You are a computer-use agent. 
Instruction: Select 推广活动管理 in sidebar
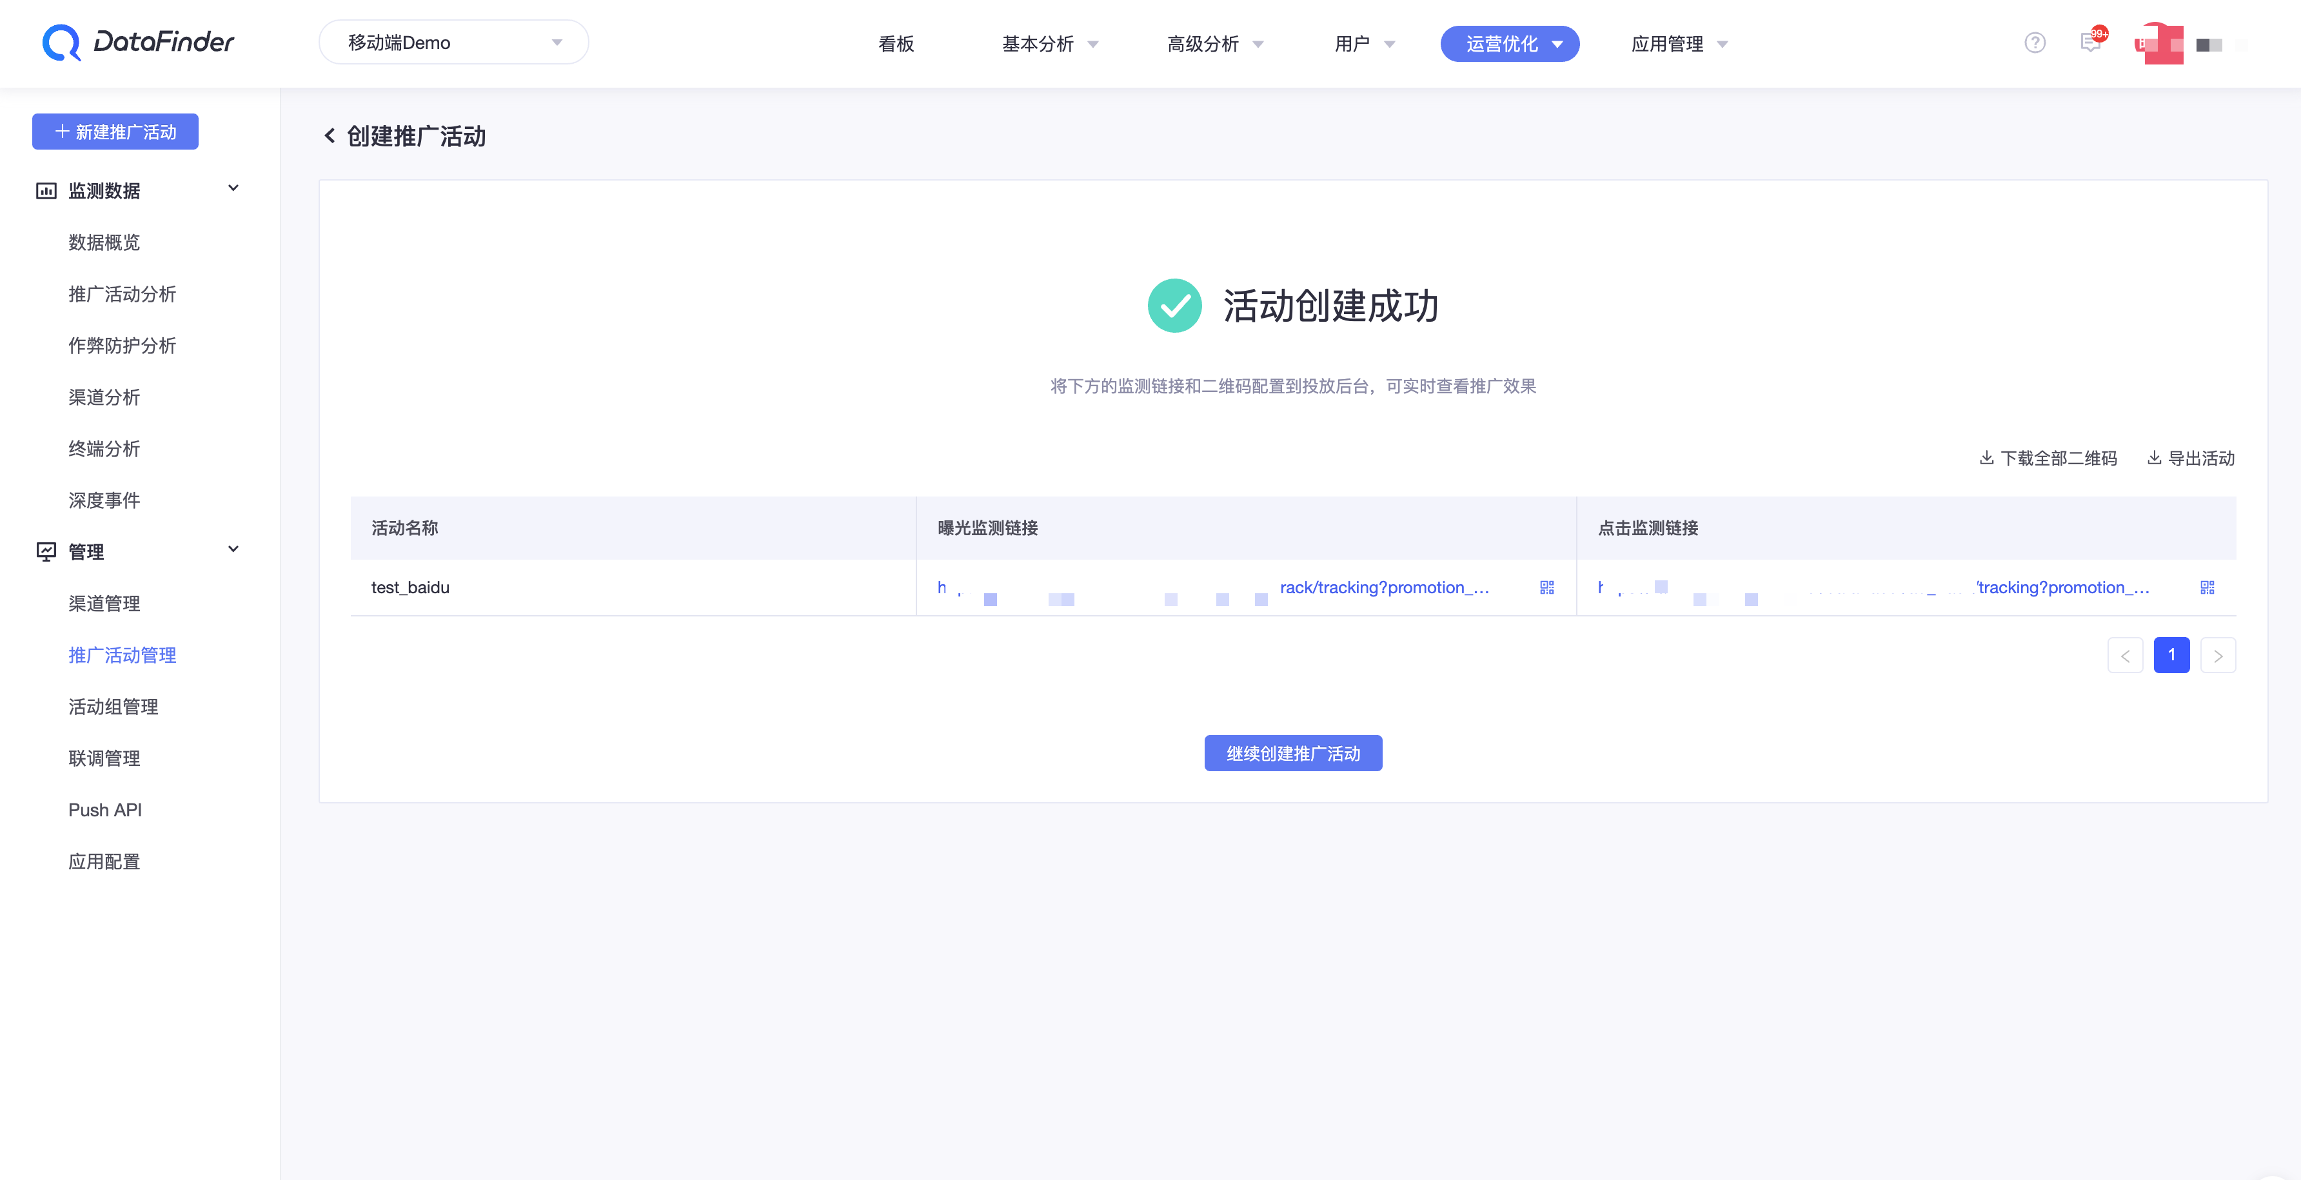pos(123,654)
